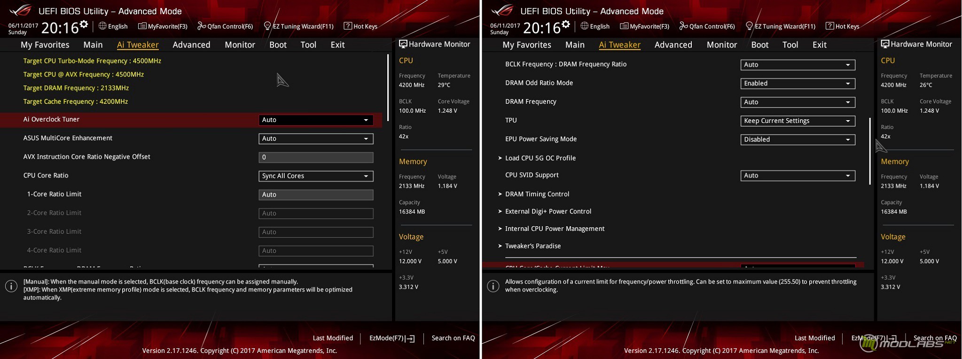The image size is (962, 359).
Task: Click Search on FAQ in left window
Action: tap(453, 338)
